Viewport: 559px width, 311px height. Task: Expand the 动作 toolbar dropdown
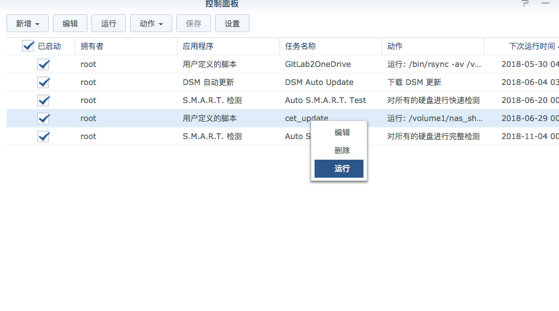(x=151, y=24)
